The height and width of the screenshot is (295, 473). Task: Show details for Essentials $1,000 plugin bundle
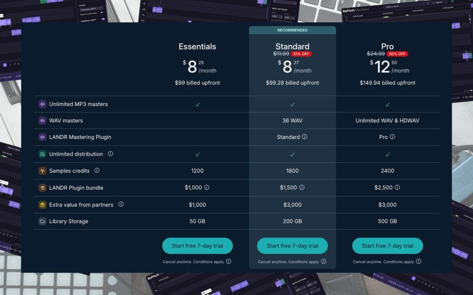point(206,188)
